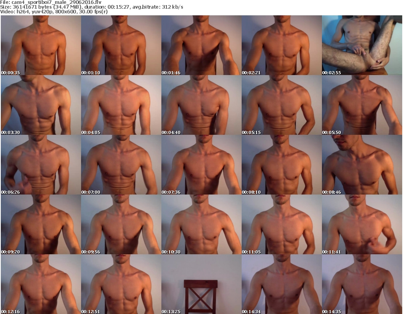Click the 00:02:21 timestamp label
This screenshot has width=403, height=314.
tap(251, 73)
